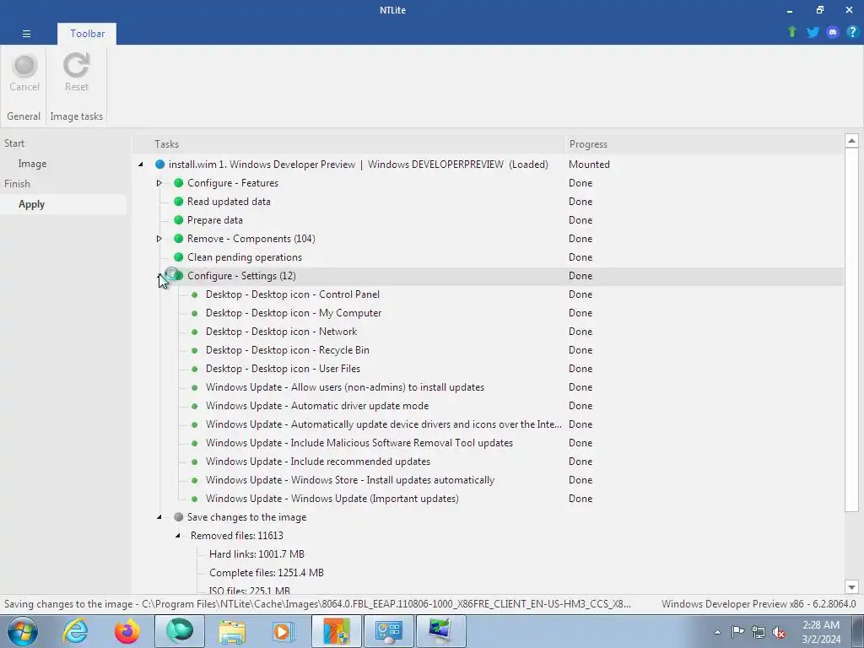Screen dimensions: 864x648
Task: Click the green update arrow icon
Action: click(792, 32)
